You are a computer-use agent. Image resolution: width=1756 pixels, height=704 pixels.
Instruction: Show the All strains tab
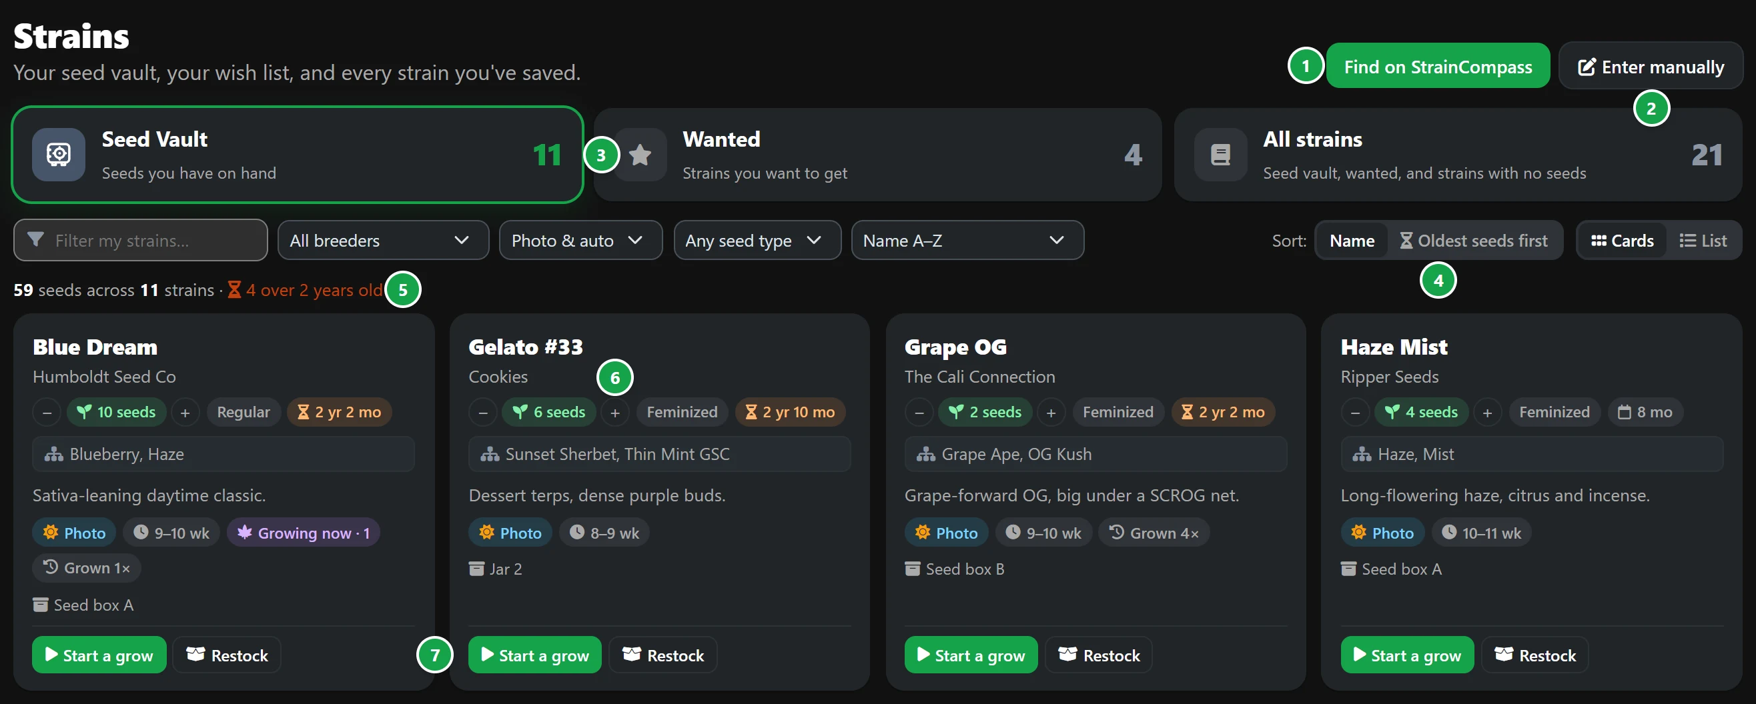click(x=1458, y=155)
